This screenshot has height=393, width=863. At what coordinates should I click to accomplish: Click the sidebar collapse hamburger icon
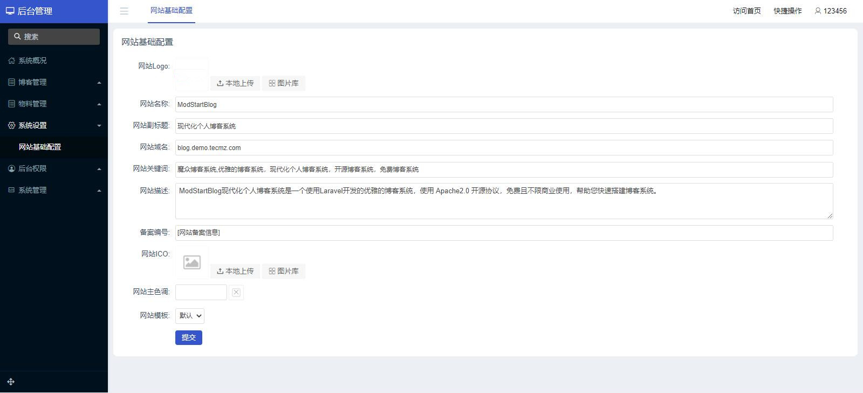[124, 11]
